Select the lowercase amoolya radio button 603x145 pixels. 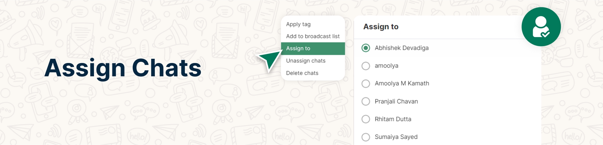pos(366,66)
